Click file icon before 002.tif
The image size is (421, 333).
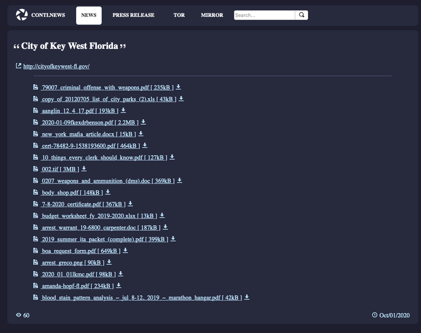point(35,168)
